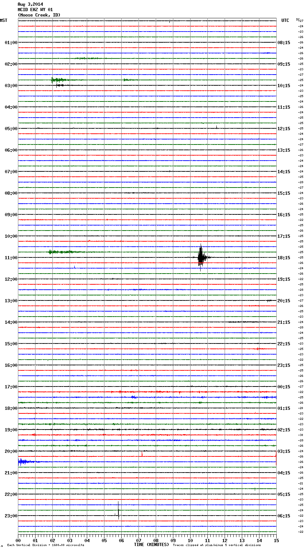Click minute mark 12 on time axis
Screen dimensions: 305x550
(225, 540)
